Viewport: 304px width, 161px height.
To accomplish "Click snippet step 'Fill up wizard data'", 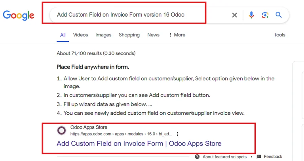I will click(x=108, y=104).
